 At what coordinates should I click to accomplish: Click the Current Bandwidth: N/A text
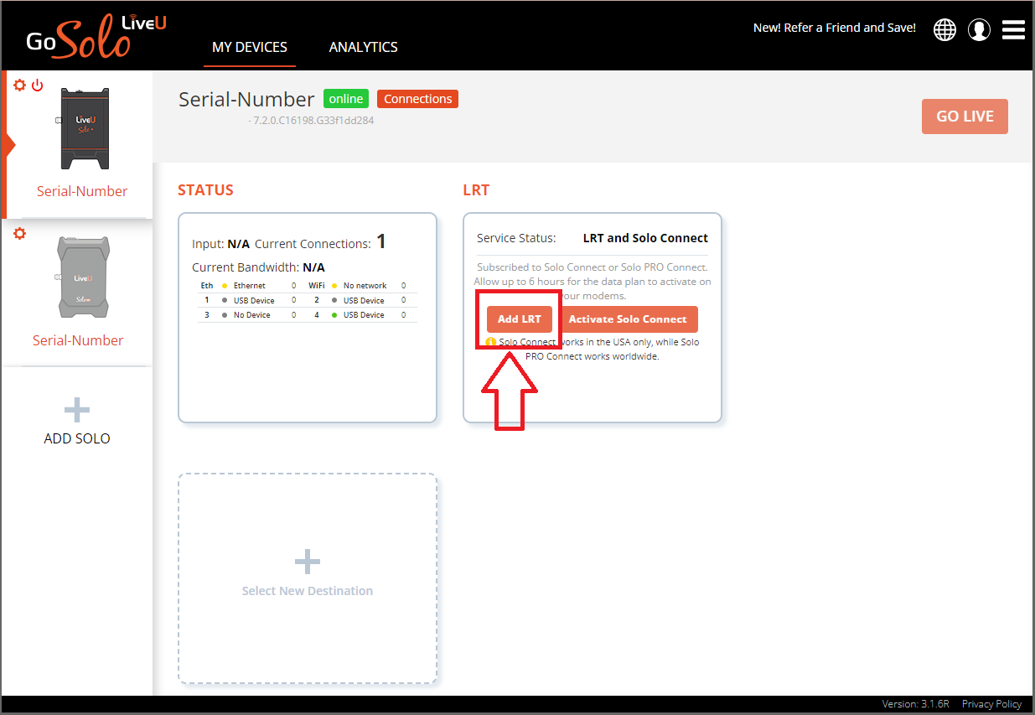(x=258, y=267)
